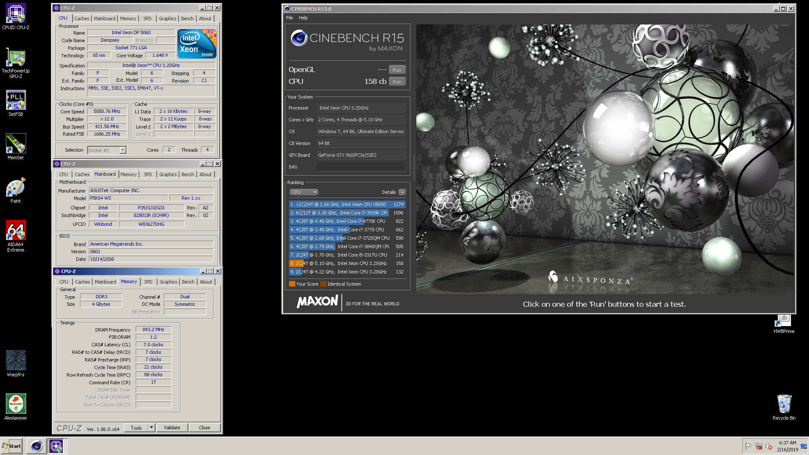Switch to CPU tab in Memory CPU-Z window

click(x=64, y=282)
